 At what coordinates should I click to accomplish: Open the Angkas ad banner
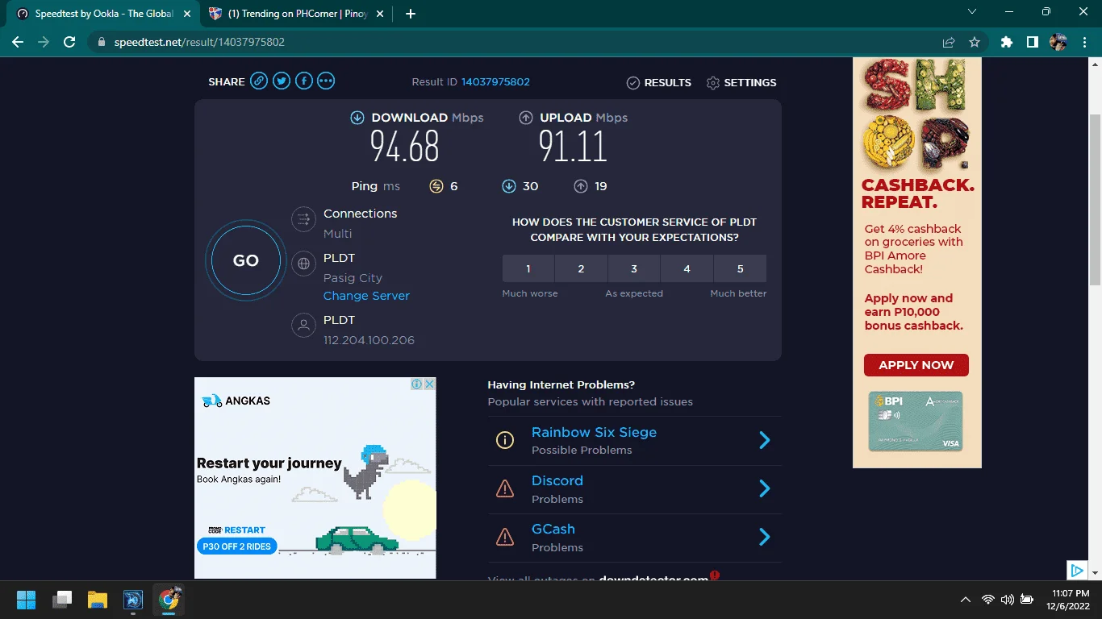(x=315, y=478)
